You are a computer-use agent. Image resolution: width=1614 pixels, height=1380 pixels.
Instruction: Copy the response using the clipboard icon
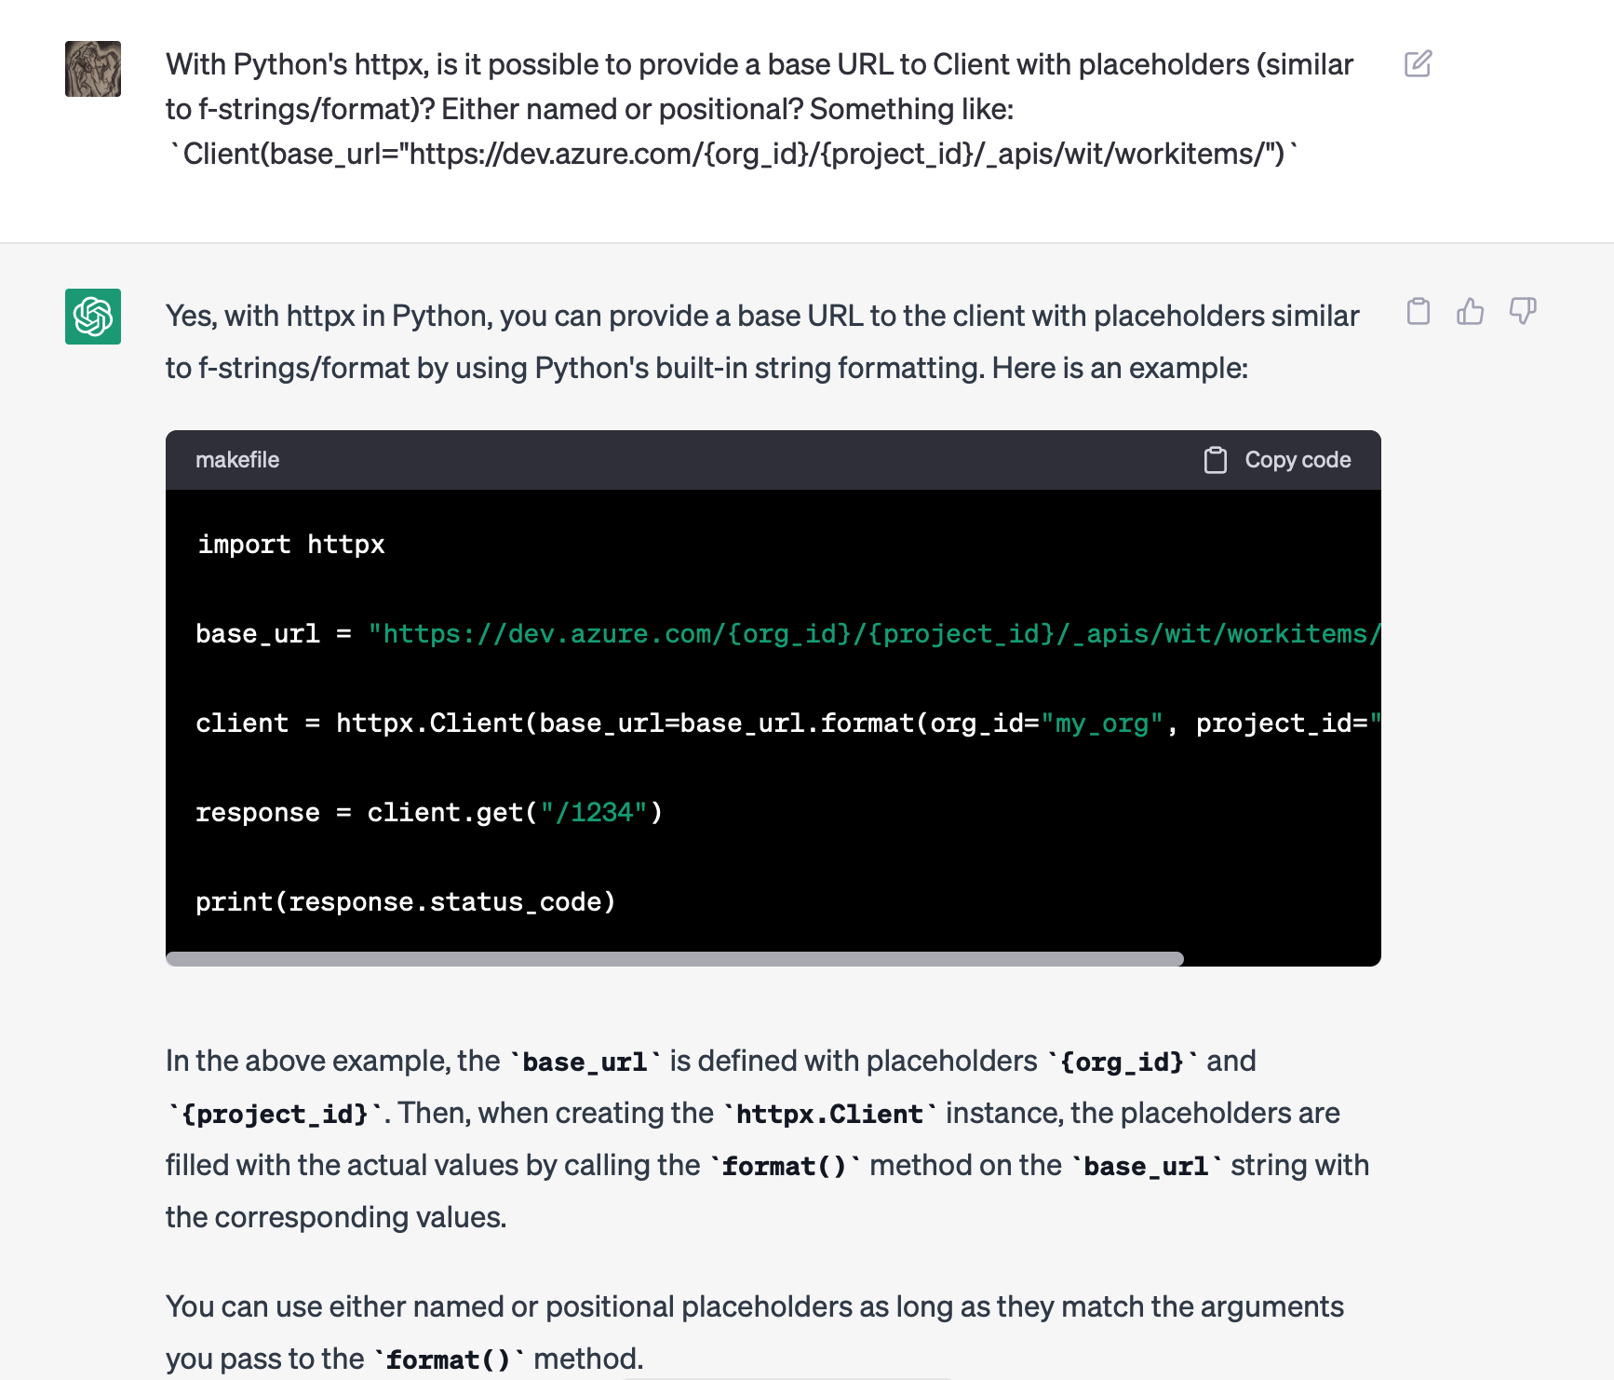[1418, 311]
